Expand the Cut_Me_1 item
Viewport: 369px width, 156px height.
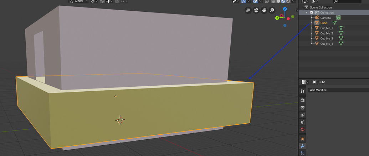pyautogui.click(x=312, y=28)
